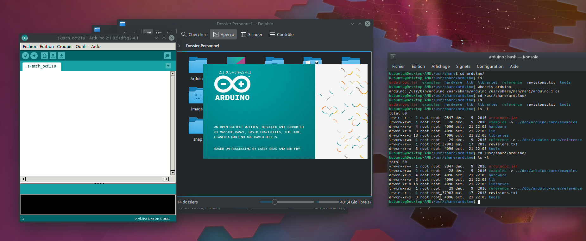Click the Dolphin folder icon in the title bar
The height and width of the screenshot is (241, 586).
[x=123, y=24]
